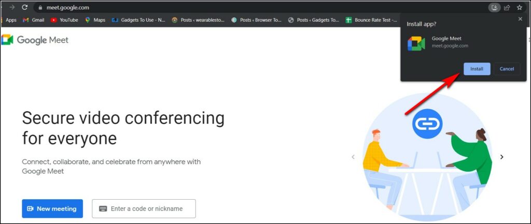Open the Gmail bookmark
531x224 pixels.
tap(33, 20)
